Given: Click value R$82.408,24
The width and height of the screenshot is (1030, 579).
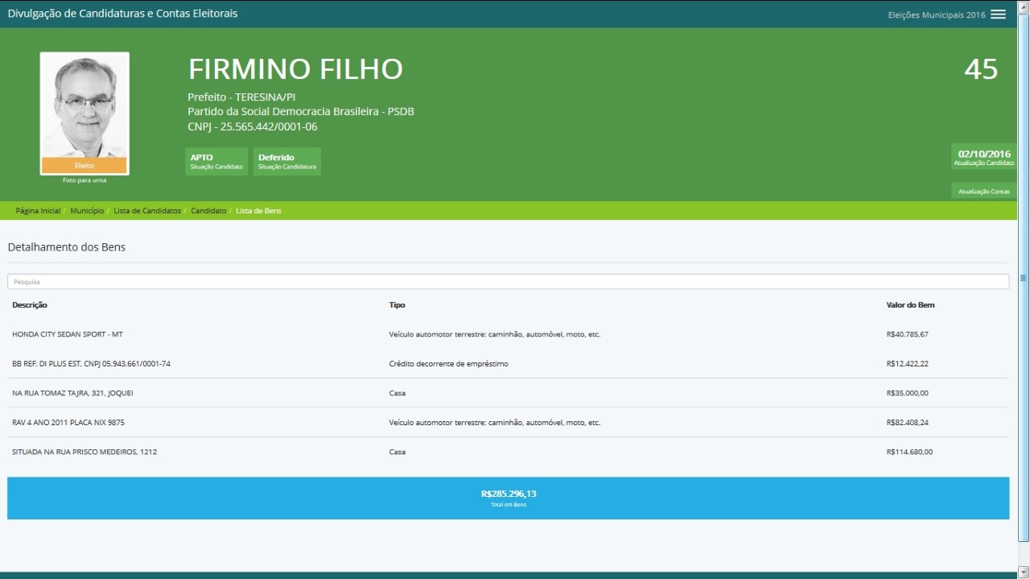Looking at the screenshot, I should click(907, 423).
